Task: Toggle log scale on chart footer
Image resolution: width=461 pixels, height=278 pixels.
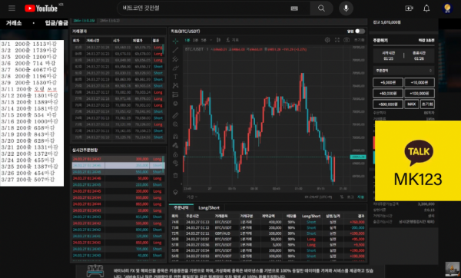Action: point(350,197)
